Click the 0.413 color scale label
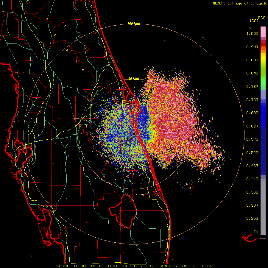Screen dimensions: 268x268 (252, 179)
